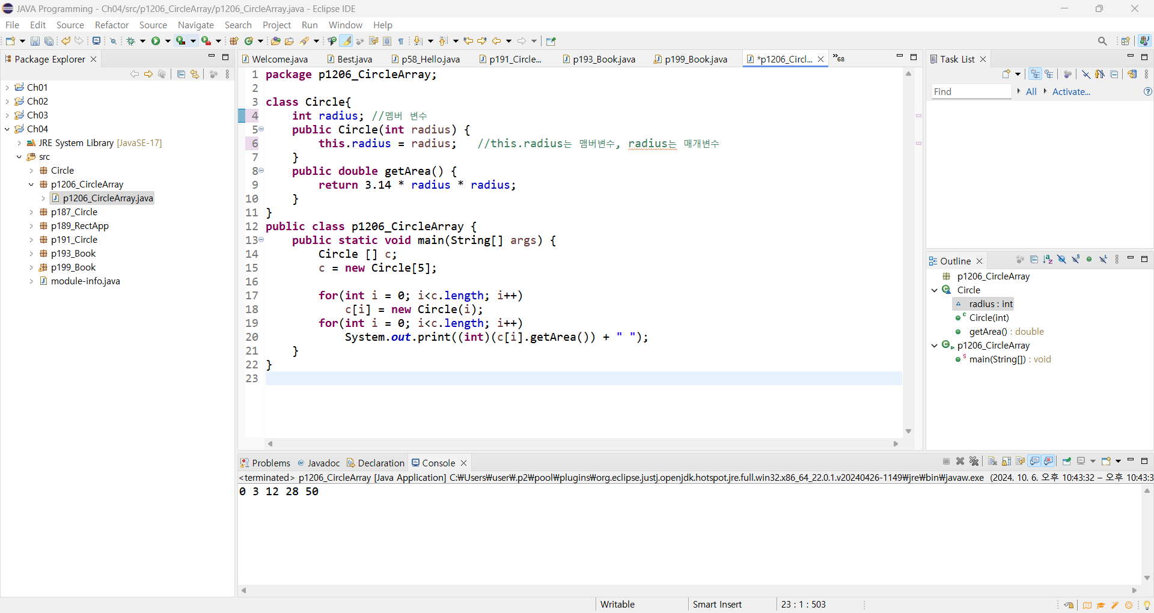This screenshot has width=1154, height=613.
Task: Click the Last Edit Location icon
Action: pyautogui.click(x=468, y=41)
